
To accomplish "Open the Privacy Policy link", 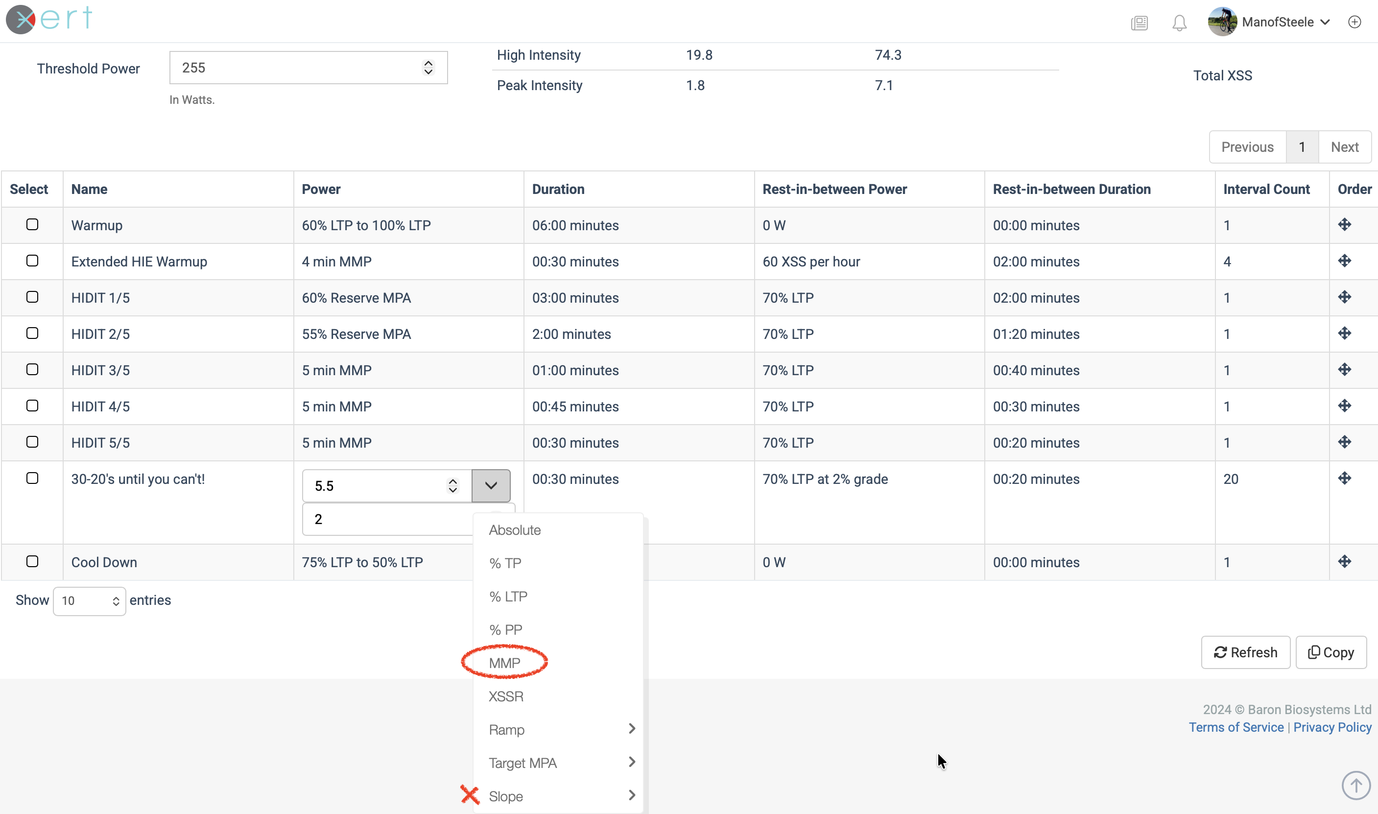I will tap(1332, 727).
